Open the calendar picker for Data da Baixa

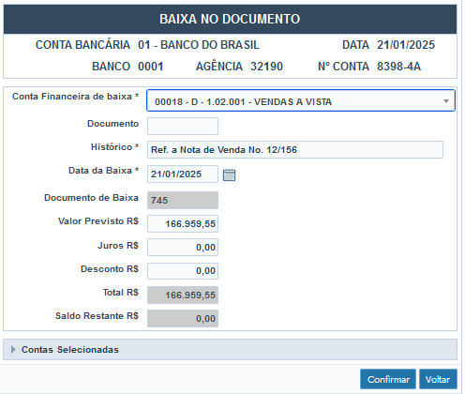coord(229,174)
